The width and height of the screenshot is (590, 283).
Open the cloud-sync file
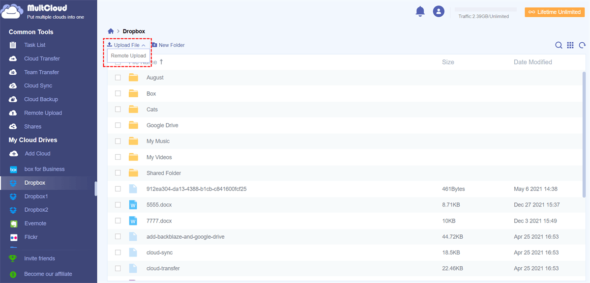point(160,253)
